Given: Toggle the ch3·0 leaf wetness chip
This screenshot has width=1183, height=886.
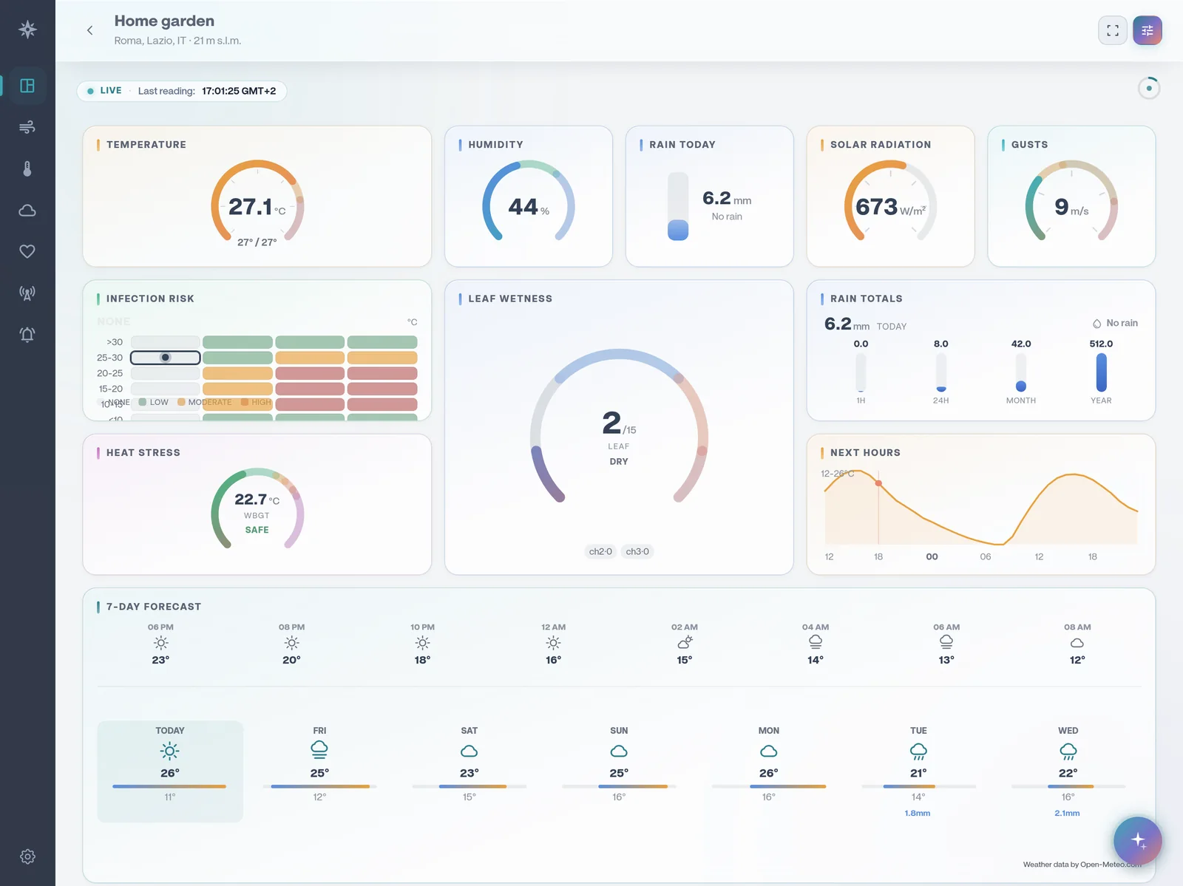Looking at the screenshot, I should (x=637, y=551).
